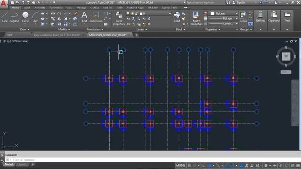This screenshot has height=169, width=301.
Task: Switch to the Annotate ribbon tab
Action: pos(40,8)
